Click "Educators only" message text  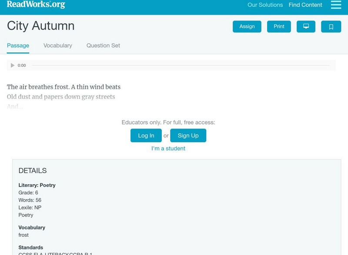(x=168, y=122)
